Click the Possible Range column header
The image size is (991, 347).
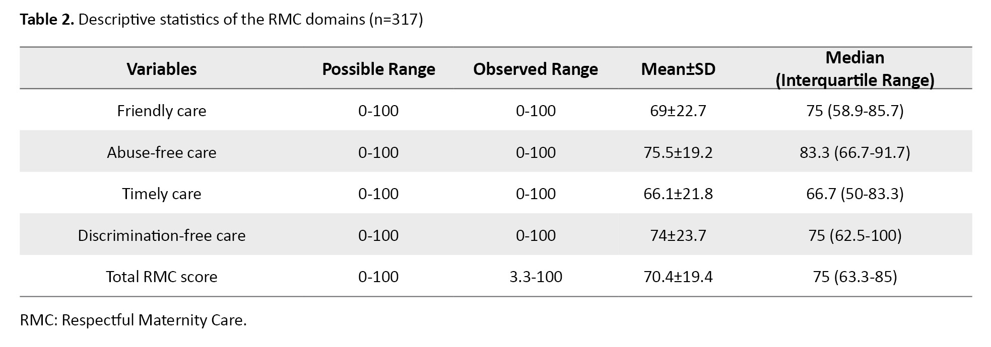[x=378, y=69]
